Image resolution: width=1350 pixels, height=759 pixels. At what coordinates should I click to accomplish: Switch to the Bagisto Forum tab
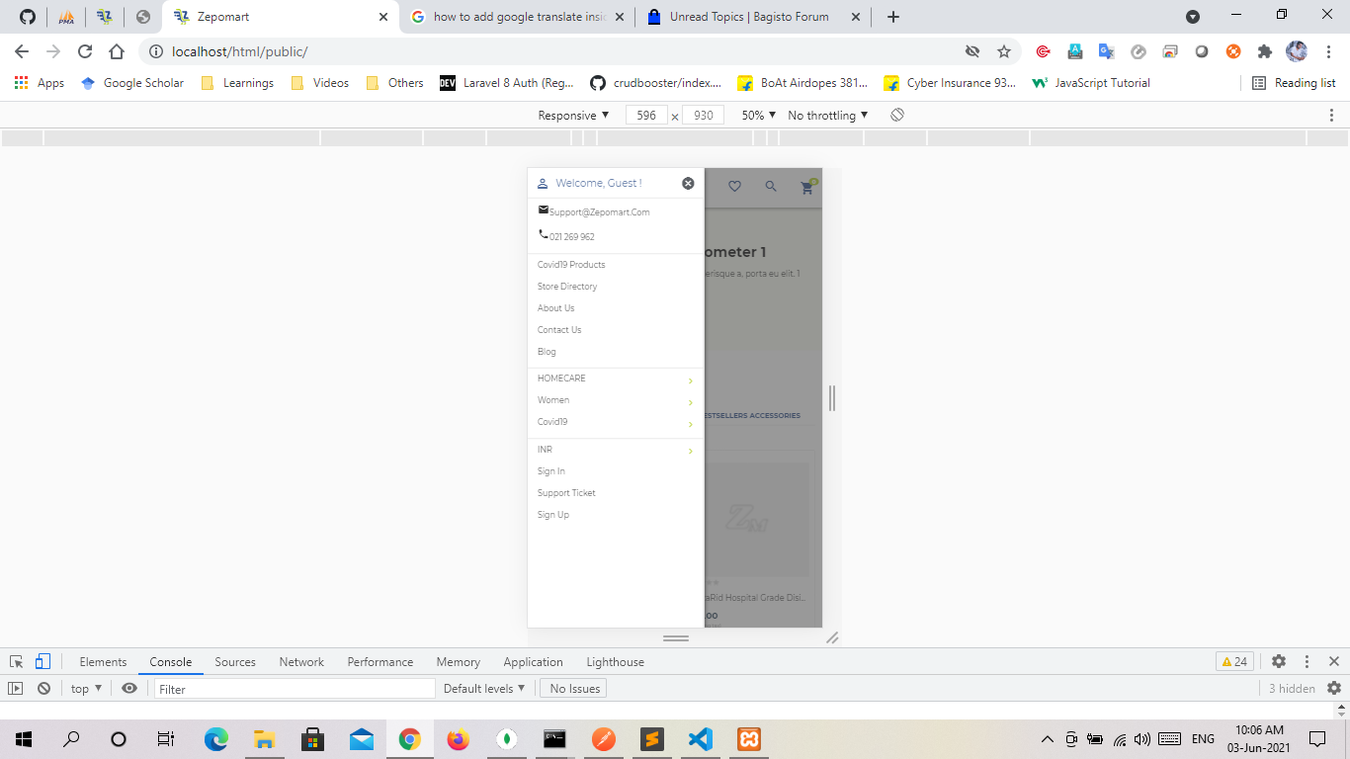point(751,17)
